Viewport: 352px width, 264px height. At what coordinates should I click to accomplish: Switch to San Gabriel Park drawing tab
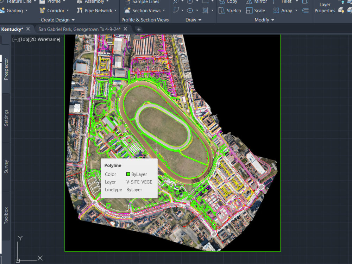pos(79,29)
